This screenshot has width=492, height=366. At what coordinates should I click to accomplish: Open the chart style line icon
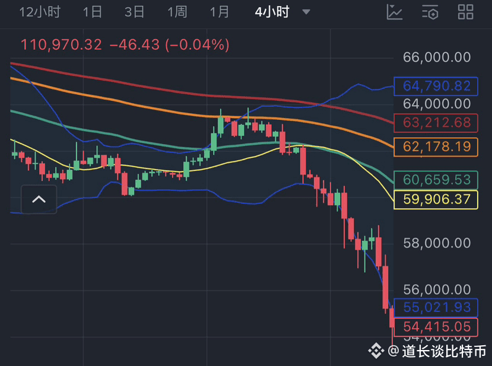[395, 12]
